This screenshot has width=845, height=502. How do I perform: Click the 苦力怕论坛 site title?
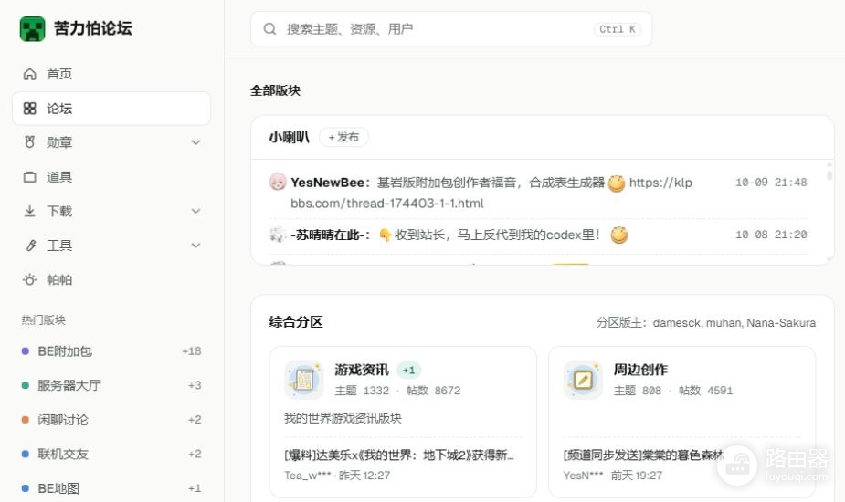92,28
